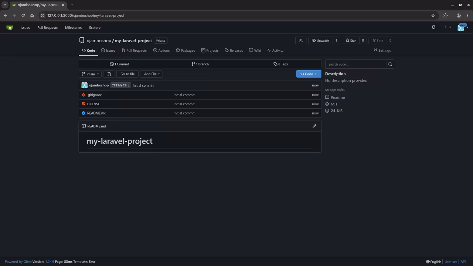Switch to the Releases tab
Viewport: 473px width, 266px height.
(x=234, y=51)
